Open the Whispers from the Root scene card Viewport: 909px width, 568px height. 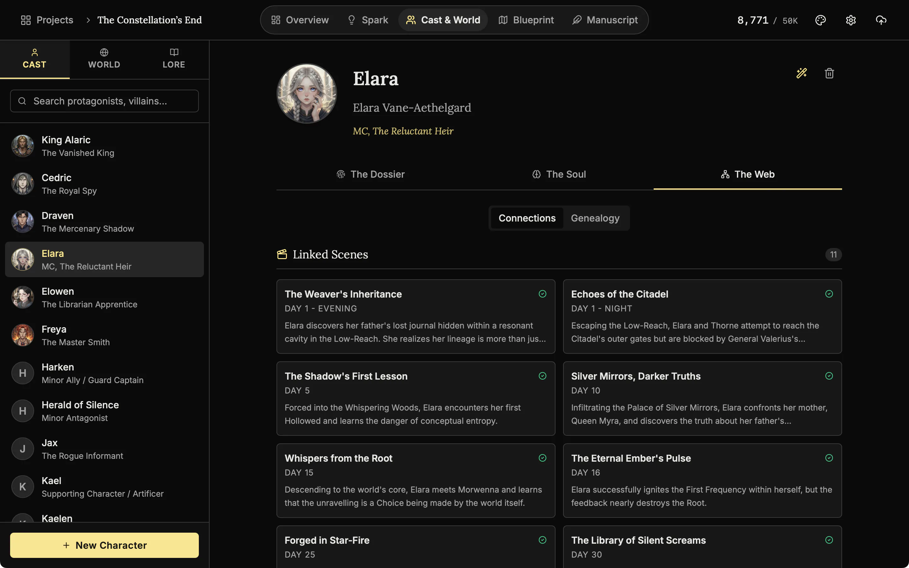tap(416, 481)
